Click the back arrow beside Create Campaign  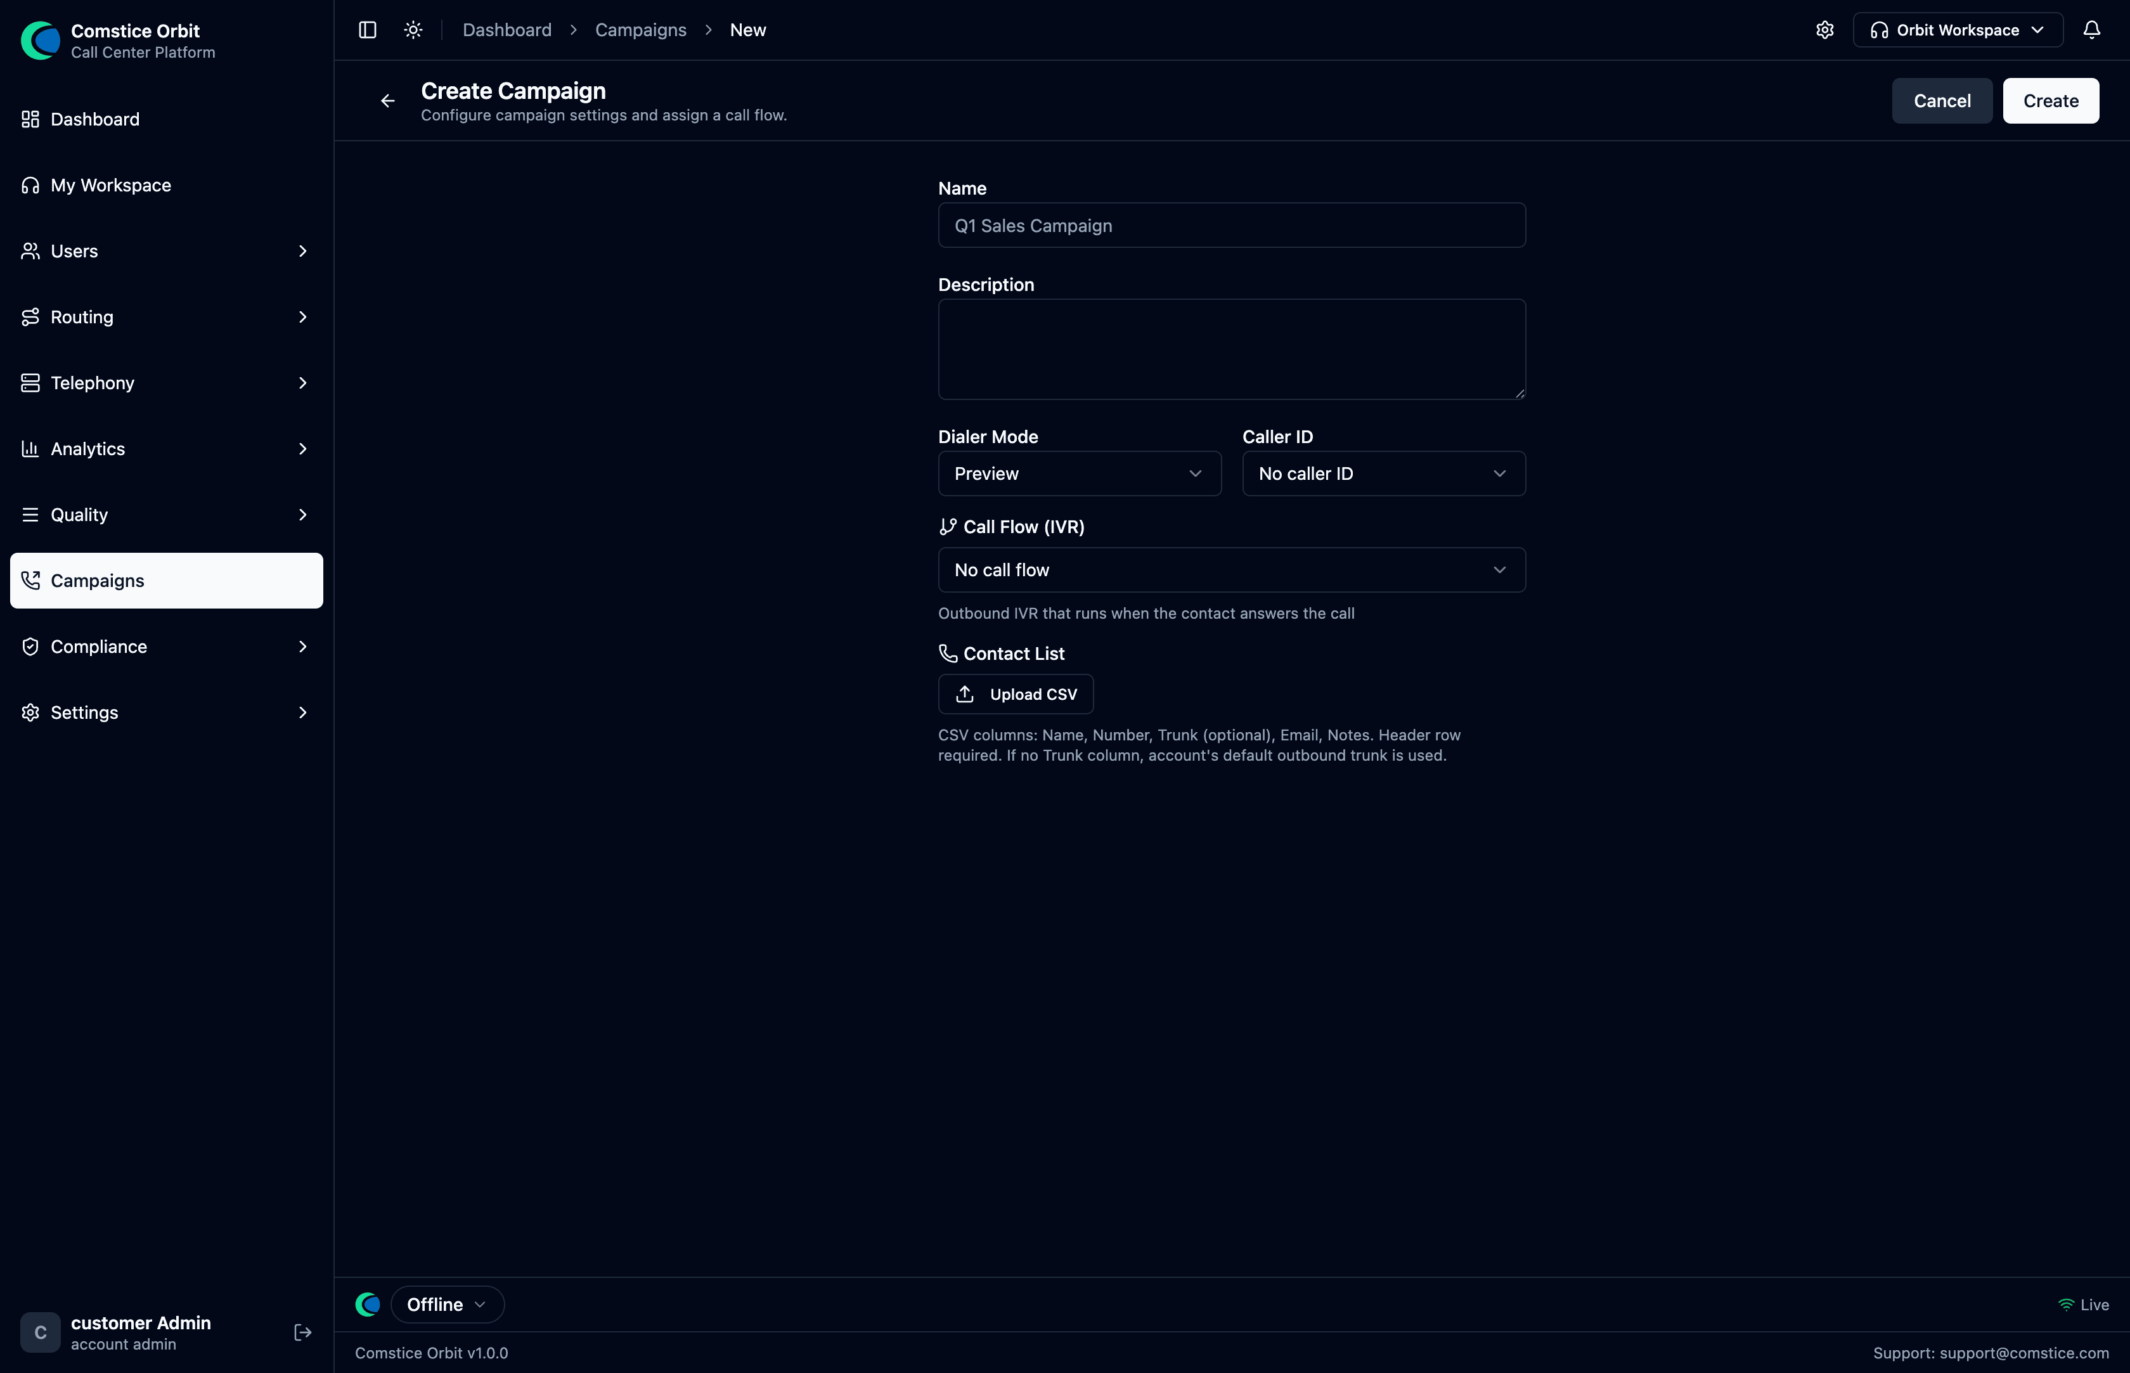[388, 101]
